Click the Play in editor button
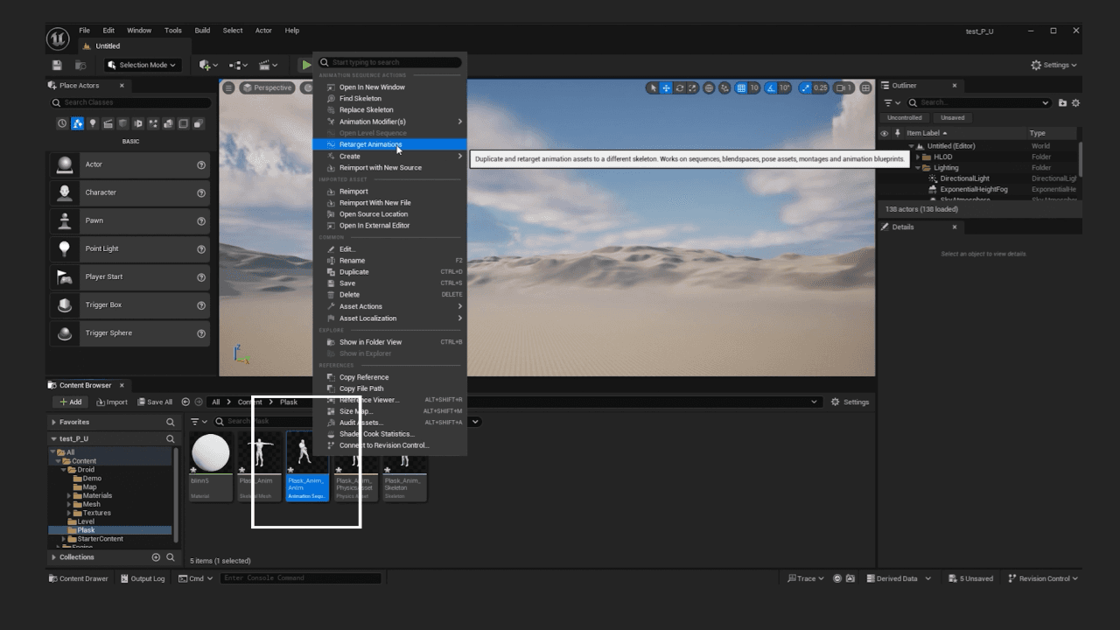The height and width of the screenshot is (630, 1120). click(305, 65)
